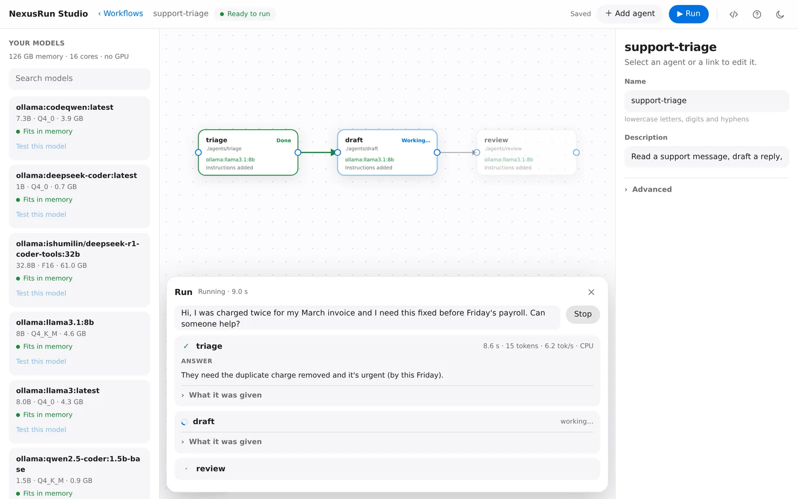Click the draft node's input connector
This screenshot has height=499, width=798.
(338, 153)
